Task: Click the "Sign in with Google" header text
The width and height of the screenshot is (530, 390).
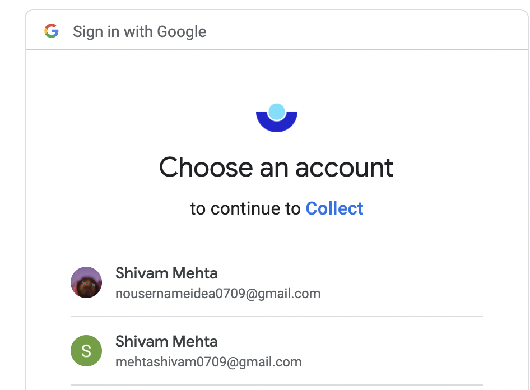Action: pyautogui.click(x=140, y=31)
